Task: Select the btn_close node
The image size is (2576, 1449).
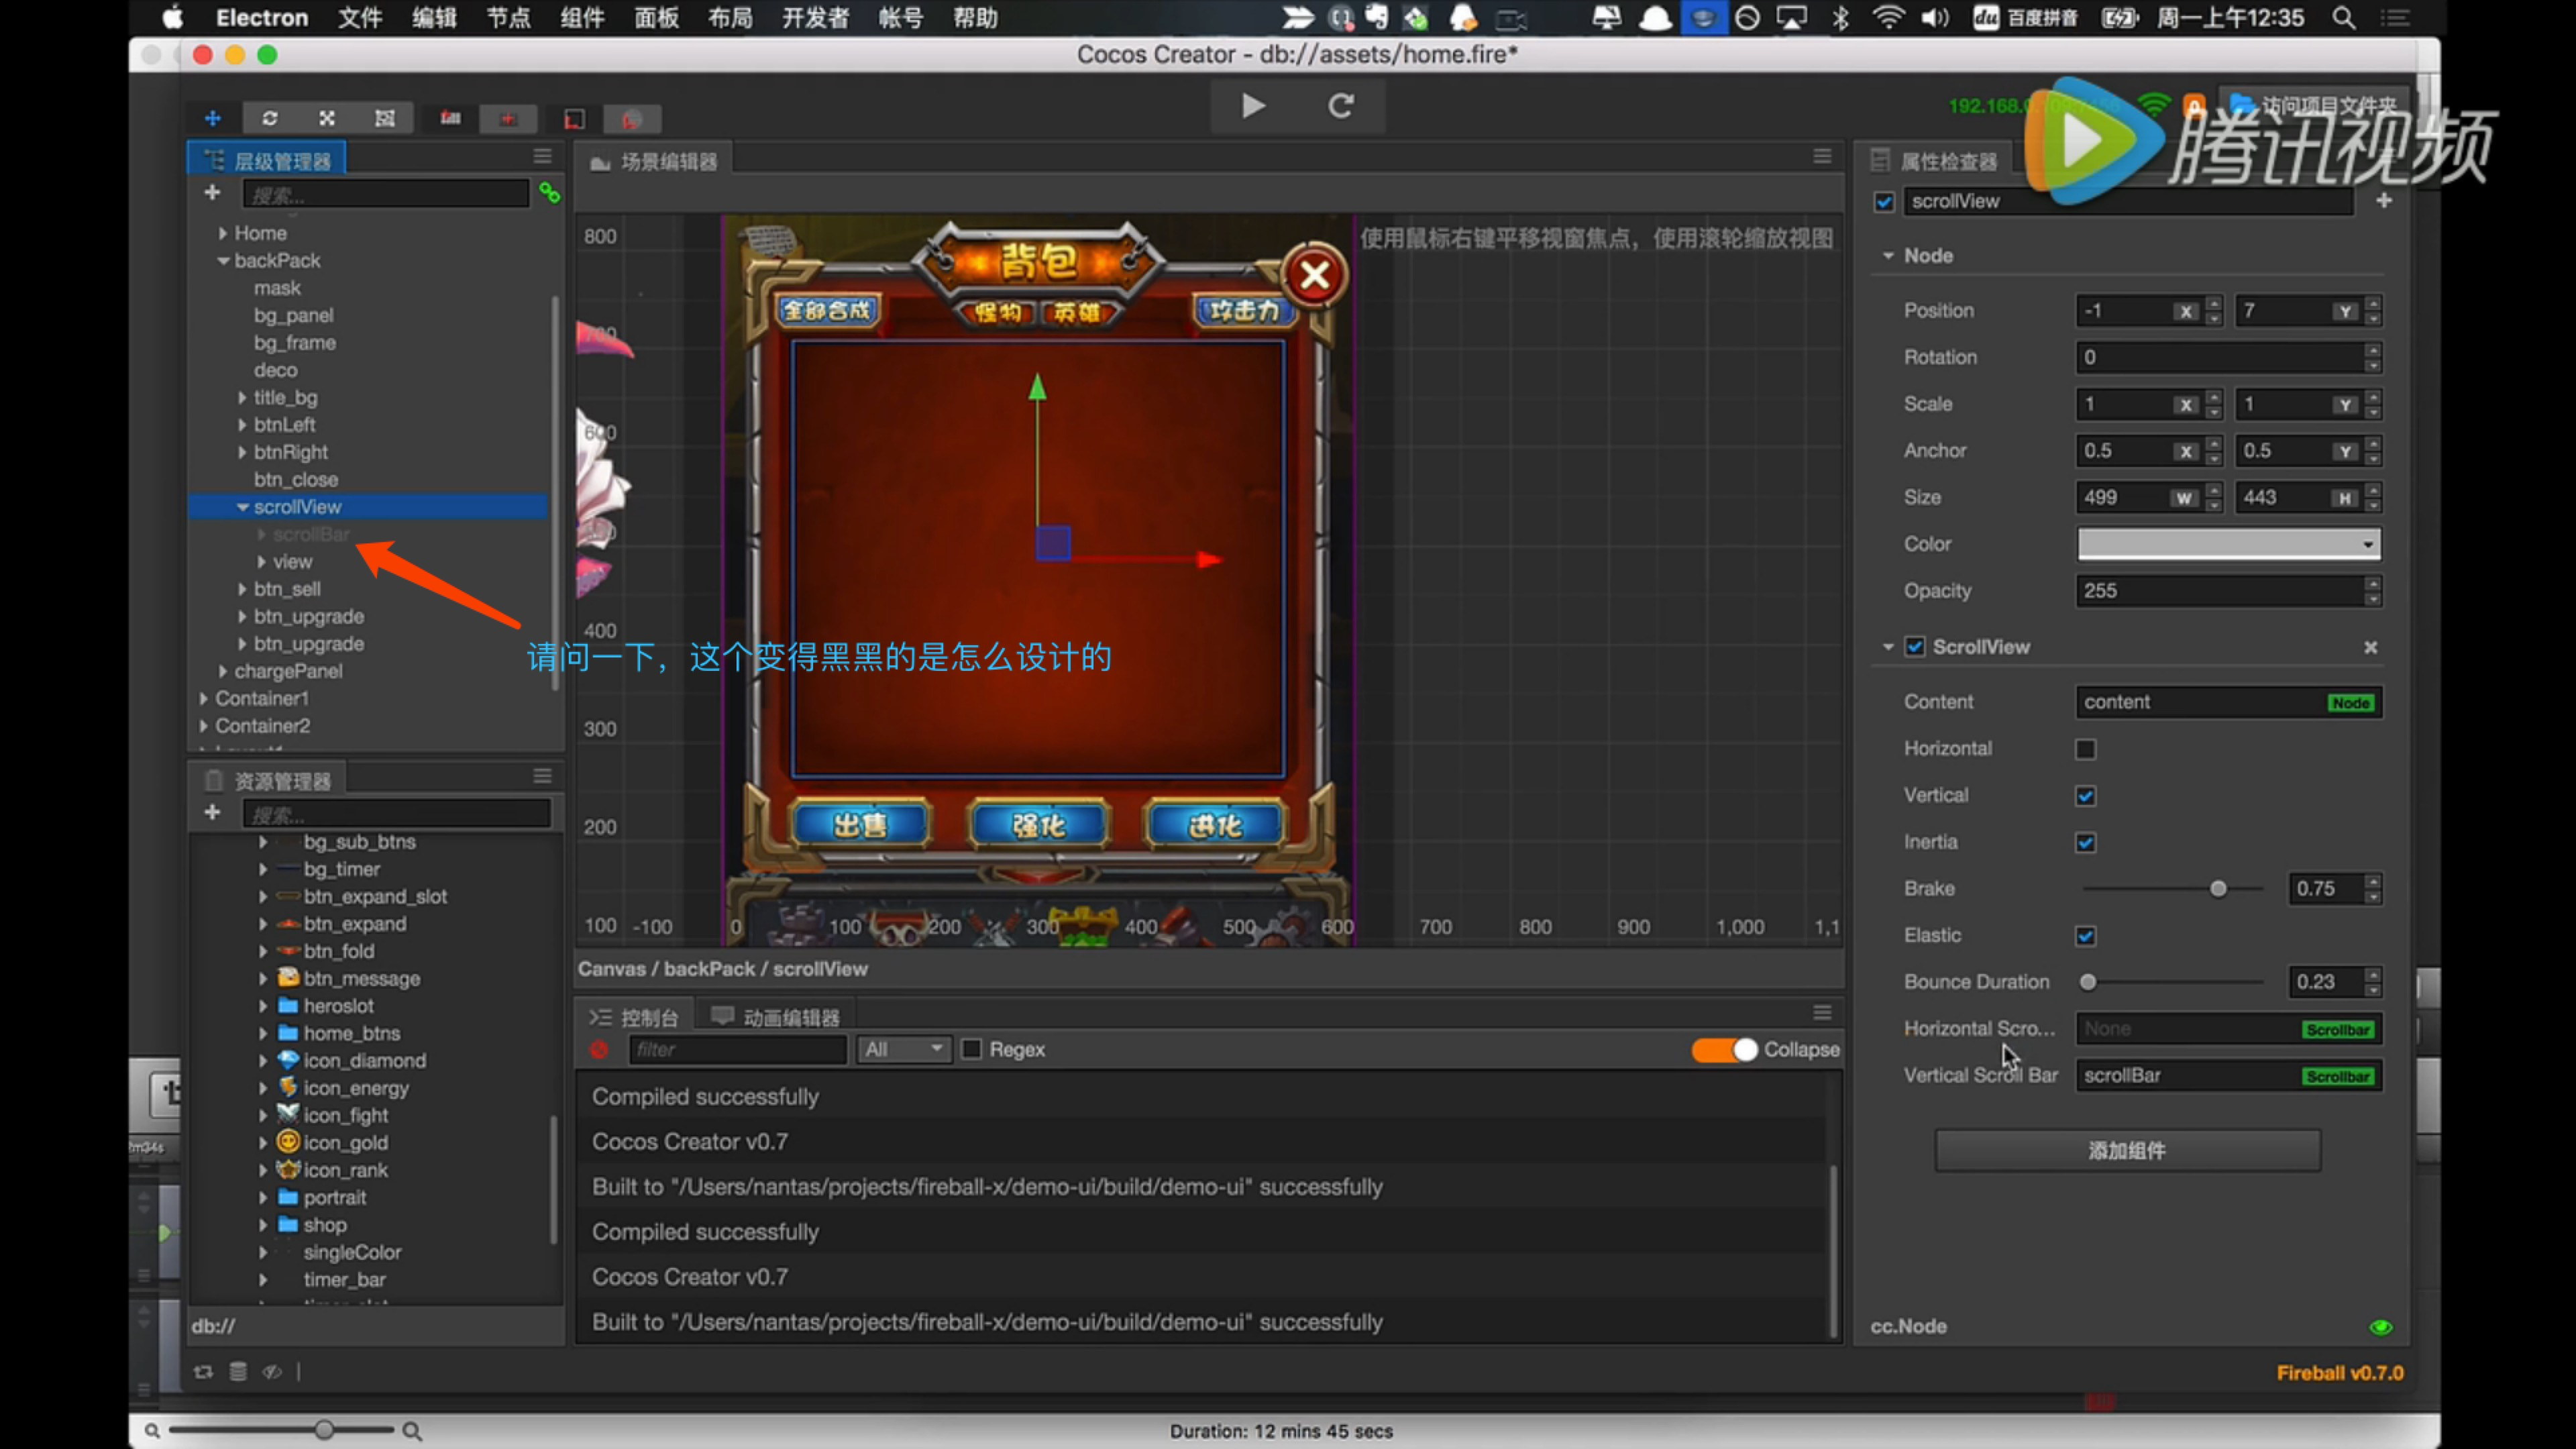Action: pyautogui.click(x=296, y=480)
